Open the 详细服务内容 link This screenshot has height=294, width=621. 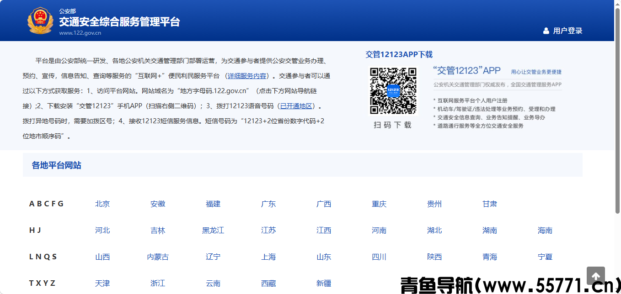(x=247, y=76)
